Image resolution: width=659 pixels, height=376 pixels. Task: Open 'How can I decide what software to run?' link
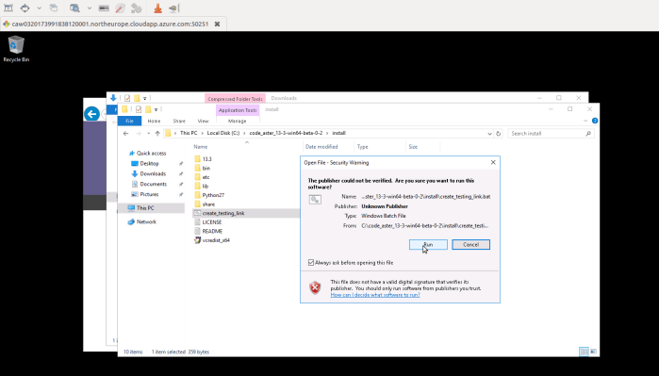pos(375,295)
